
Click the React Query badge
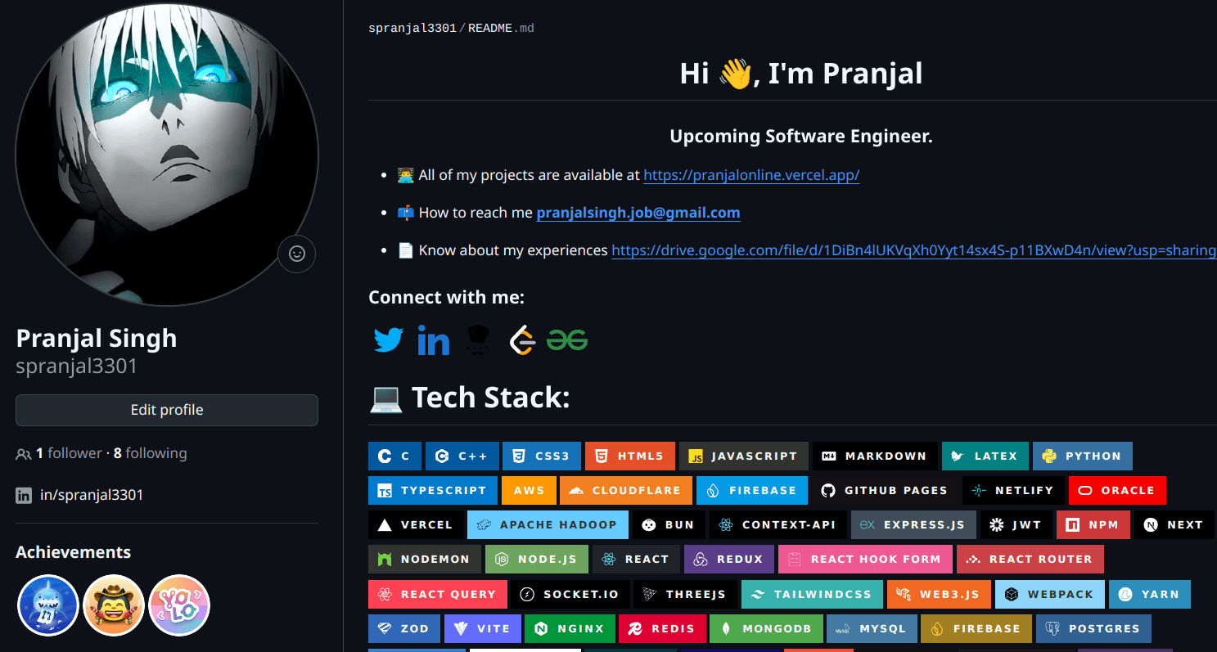438,594
